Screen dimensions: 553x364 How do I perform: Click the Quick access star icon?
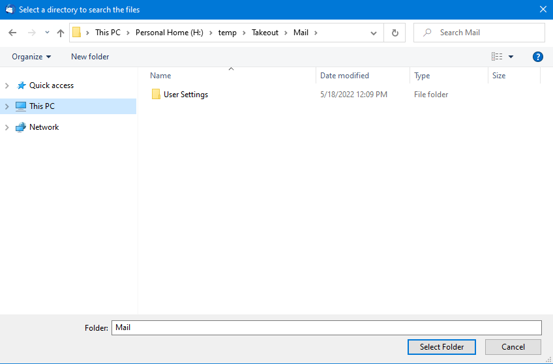21,85
